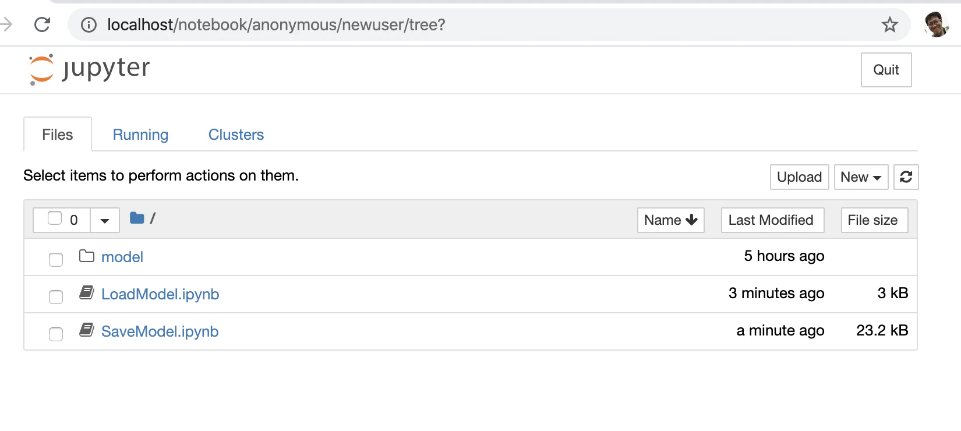Select the model folder checkbox

(x=56, y=259)
